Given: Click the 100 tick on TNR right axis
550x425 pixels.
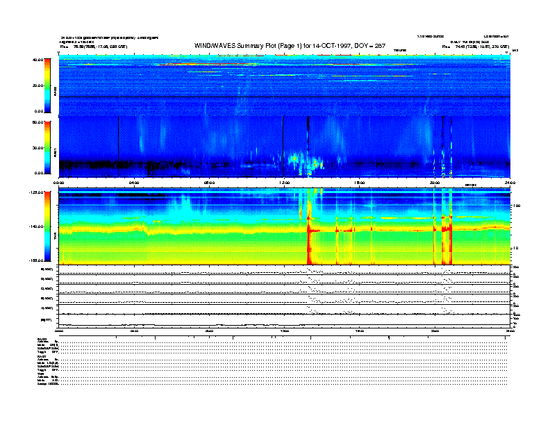Looking at the screenshot, I should tap(517, 206).
